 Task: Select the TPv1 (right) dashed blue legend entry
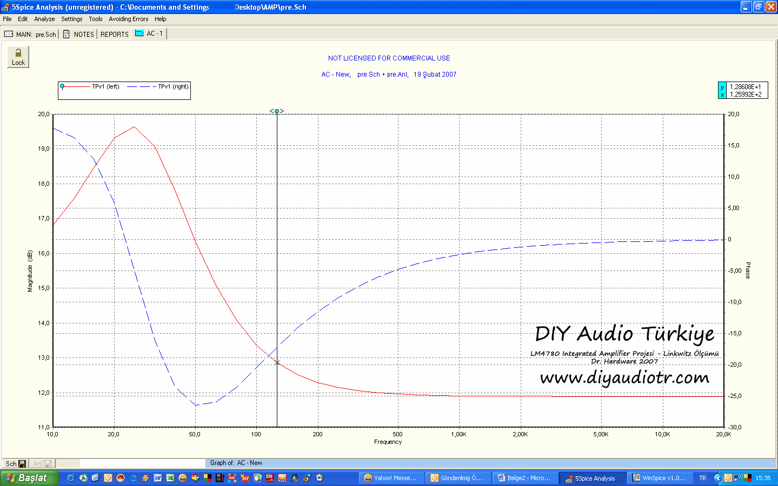coord(158,86)
